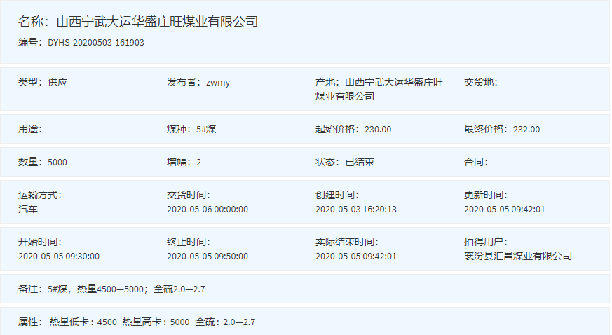
Task: Click the 拍得用户 label
Action: click(x=486, y=242)
